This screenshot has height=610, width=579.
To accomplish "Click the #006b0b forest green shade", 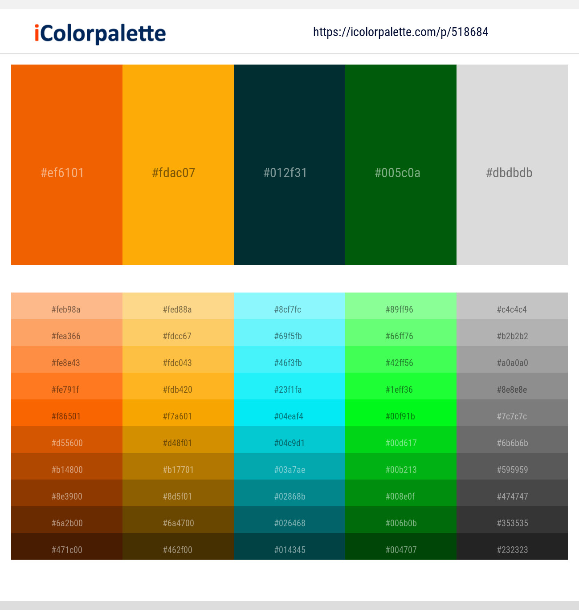I will click(x=401, y=520).
